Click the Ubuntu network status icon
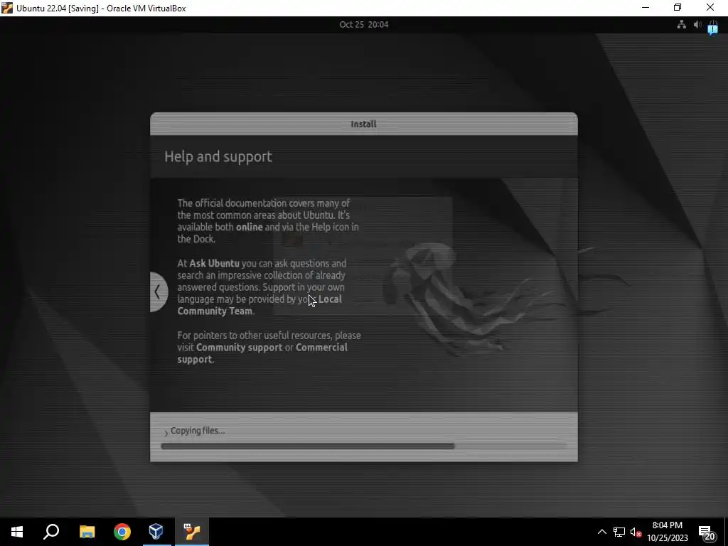The image size is (728, 546). click(681, 25)
